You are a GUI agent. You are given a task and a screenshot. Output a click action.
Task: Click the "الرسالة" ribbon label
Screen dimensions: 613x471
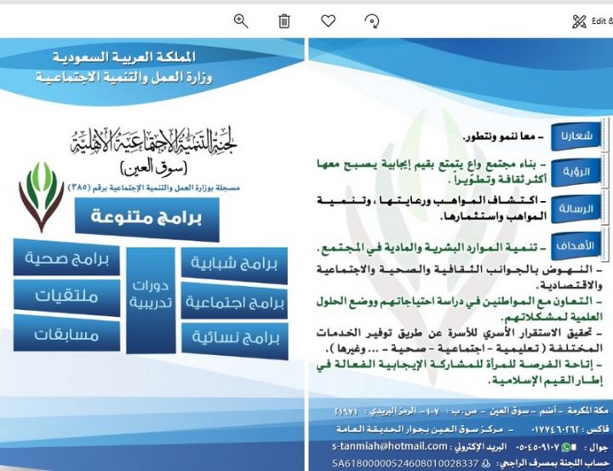coord(576,209)
